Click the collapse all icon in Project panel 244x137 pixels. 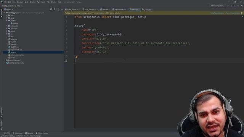click(55, 10)
